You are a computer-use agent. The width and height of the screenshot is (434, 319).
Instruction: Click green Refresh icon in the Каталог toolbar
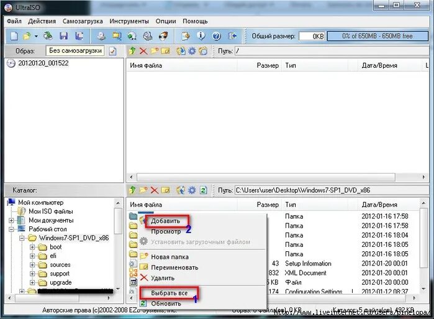coord(204,190)
